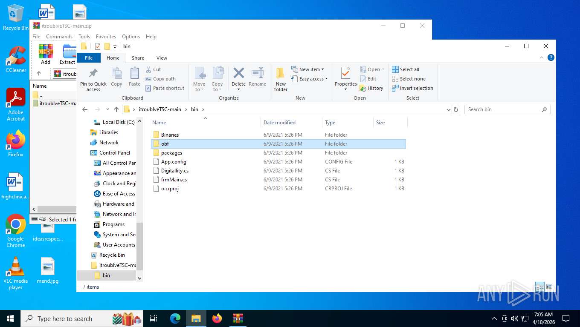Open WinRAR Commands menu

pos(59,37)
